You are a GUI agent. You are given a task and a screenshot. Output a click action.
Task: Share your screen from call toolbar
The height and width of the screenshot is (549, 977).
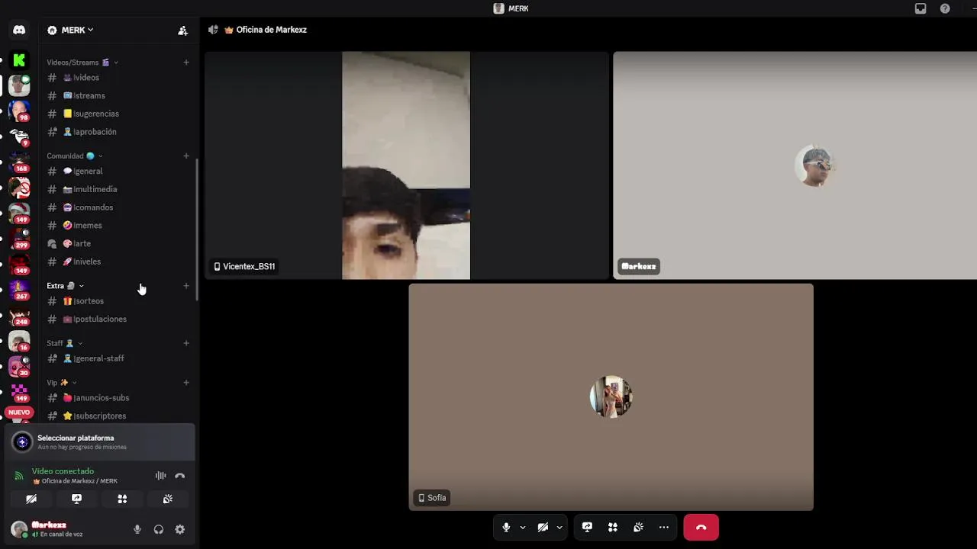587,527
